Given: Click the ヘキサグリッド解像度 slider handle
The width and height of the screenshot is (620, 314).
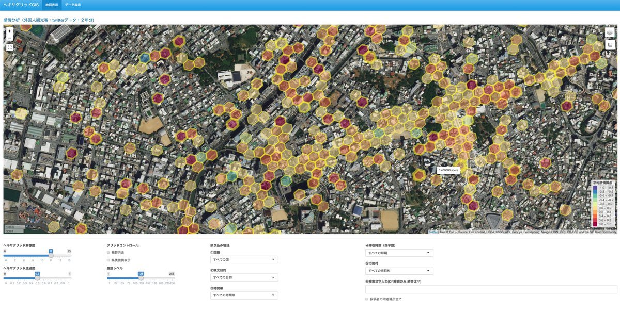Looking at the screenshot, I should pos(51,255).
